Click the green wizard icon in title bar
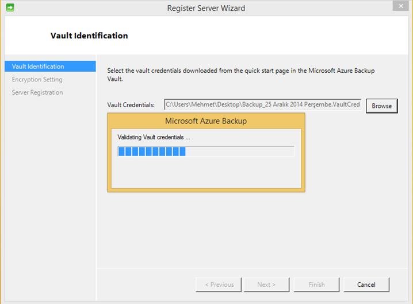413x304 pixels. pos(10,7)
